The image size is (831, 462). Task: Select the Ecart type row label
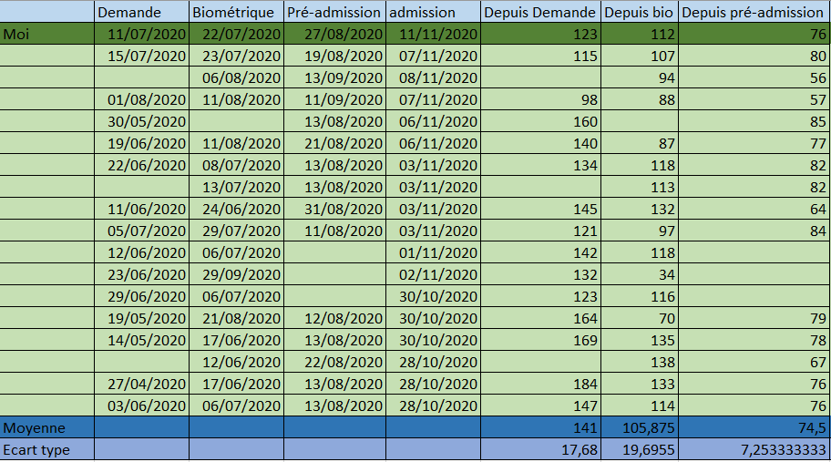coord(46,449)
